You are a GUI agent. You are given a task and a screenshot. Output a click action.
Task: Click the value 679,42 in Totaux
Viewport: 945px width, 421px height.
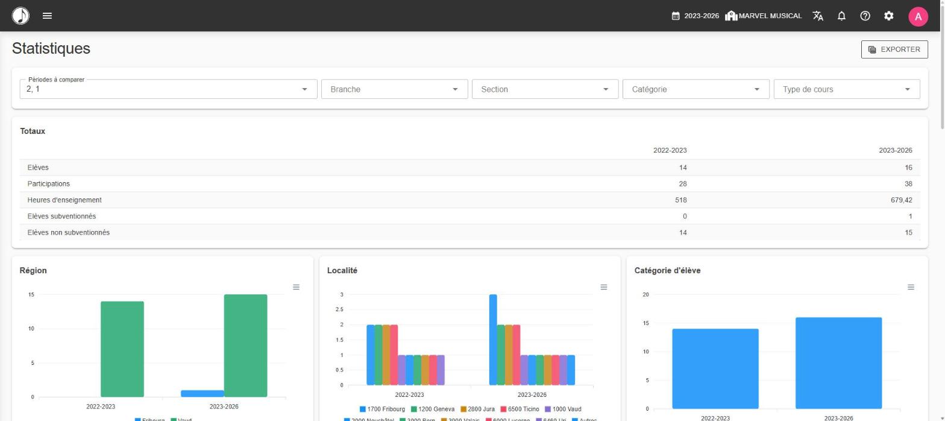pyautogui.click(x=901, y=200)
